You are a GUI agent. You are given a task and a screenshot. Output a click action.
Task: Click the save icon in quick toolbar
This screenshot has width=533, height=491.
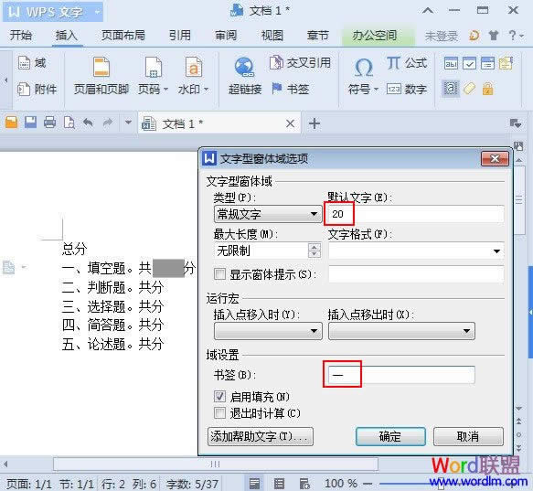pyautogui.click(x=30, y=123)
